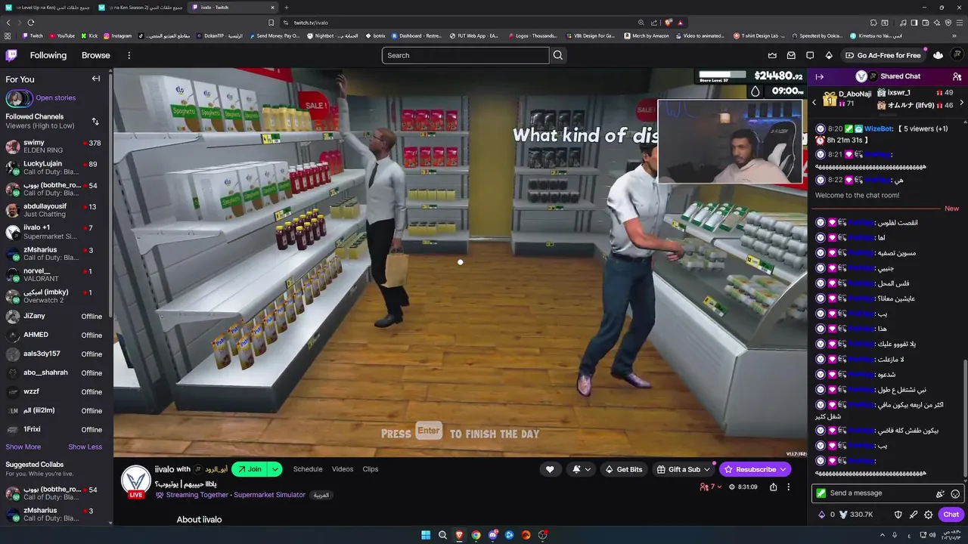Reload the page in browser
The width and height of the screenshot is (968, 544).
pyautogui.click(x=30, y=23)
